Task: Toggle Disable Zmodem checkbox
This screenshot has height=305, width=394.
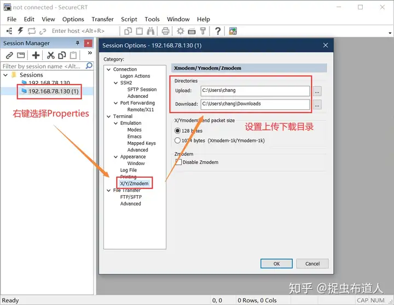Action: (x=178, y=162)
